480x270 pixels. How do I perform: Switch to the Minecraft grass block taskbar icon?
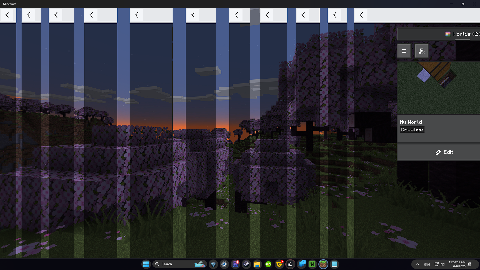point(323,264)
